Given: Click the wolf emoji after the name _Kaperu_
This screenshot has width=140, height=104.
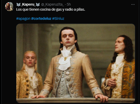Looking at the screenshot, I should click(x=38, y=4).
